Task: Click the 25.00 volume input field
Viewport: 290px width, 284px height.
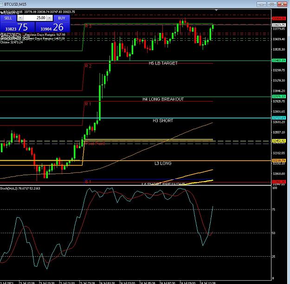Action: (35, 18)
